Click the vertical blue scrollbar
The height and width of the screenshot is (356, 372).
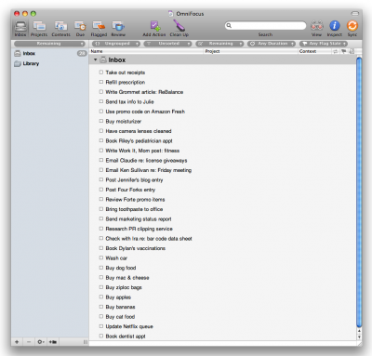coord(359,192)
